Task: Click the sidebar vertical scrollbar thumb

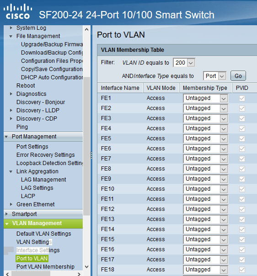Action: click(x=86, y=146)
